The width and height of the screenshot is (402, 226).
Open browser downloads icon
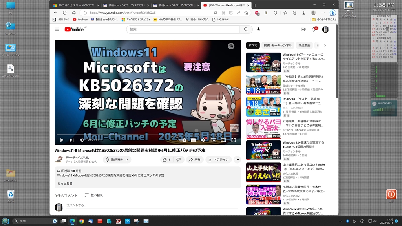[x=304, y=13]
